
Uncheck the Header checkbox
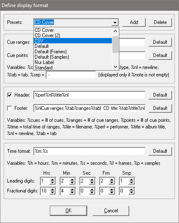pos(9,95)
